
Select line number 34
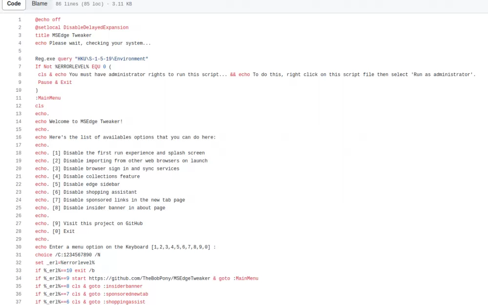tap(19, 278)
